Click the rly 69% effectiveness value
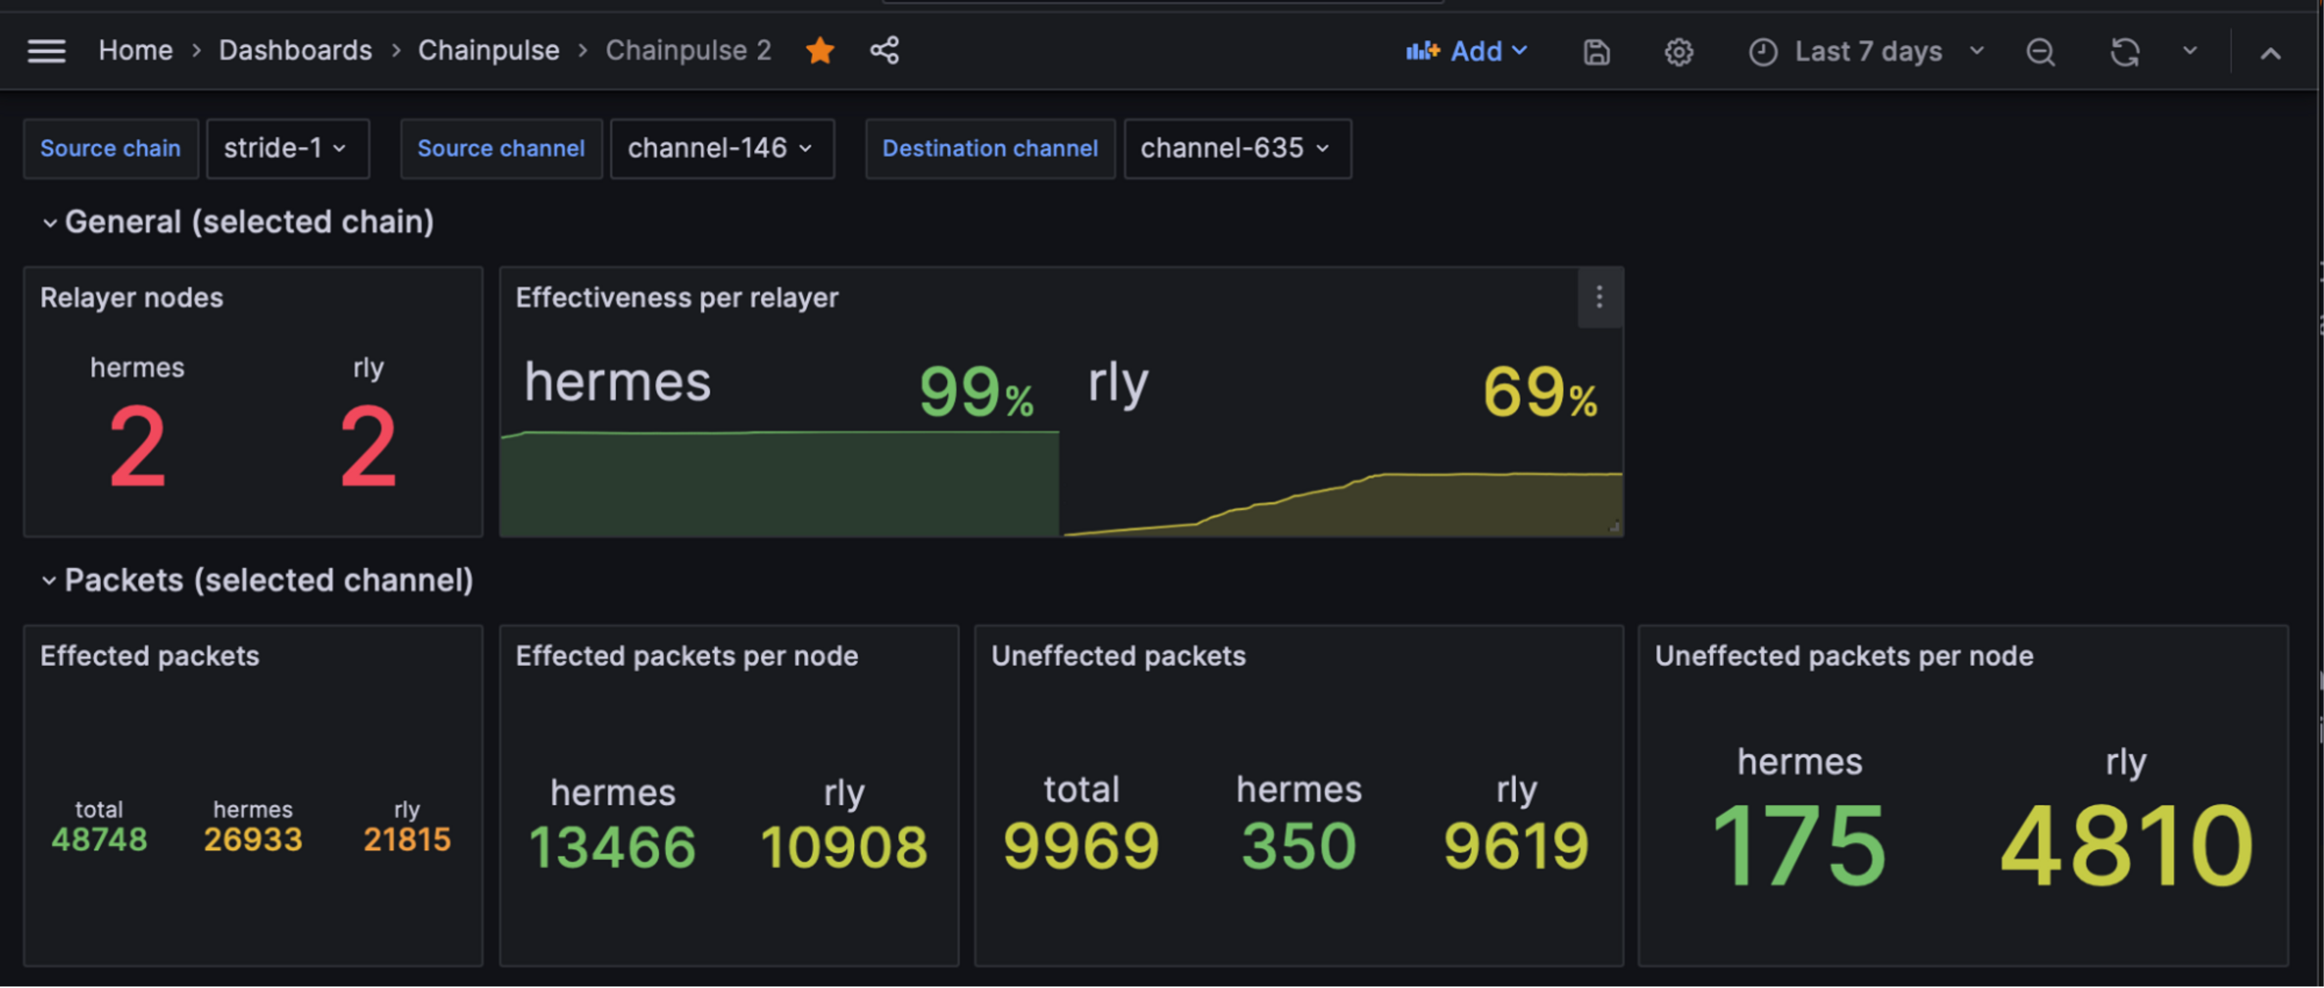This screenshot has width=2324, height=988. 1540,391
